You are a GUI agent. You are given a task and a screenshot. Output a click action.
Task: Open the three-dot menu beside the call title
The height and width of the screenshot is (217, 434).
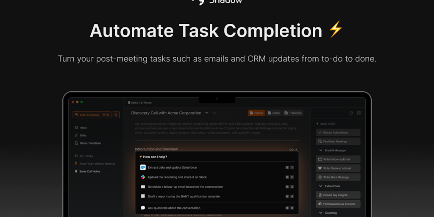pyautogui.click(x=206, y=113)
